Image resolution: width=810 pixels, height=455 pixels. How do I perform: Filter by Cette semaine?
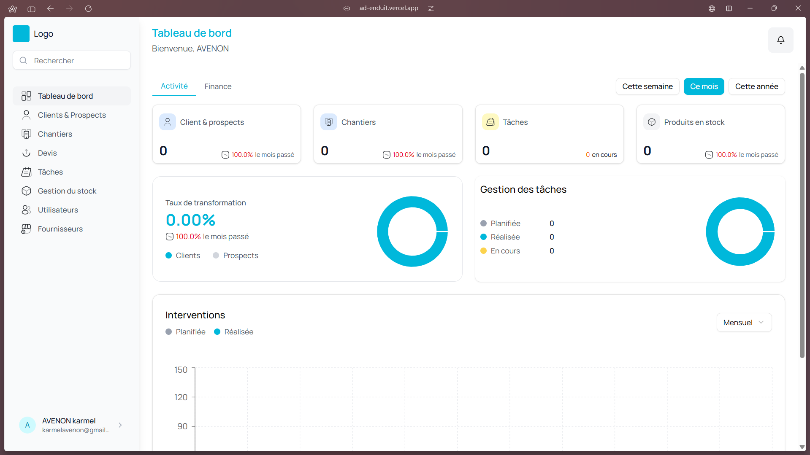pyautogui.click(x=647, y=86)
